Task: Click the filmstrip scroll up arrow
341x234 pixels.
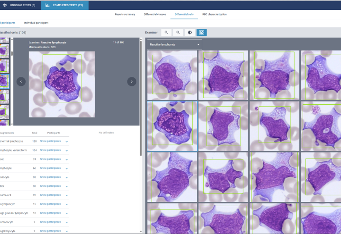Action: pyautogui.click(x=12, y=39)
